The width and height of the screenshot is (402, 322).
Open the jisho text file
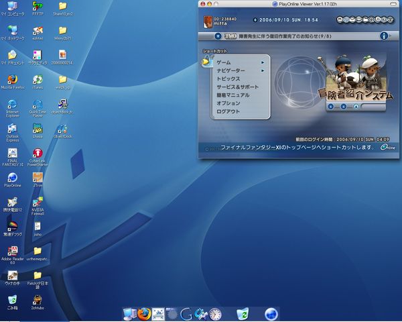pos(38,229)
